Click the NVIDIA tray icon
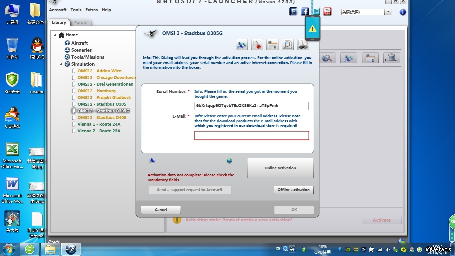 [347, 249]
